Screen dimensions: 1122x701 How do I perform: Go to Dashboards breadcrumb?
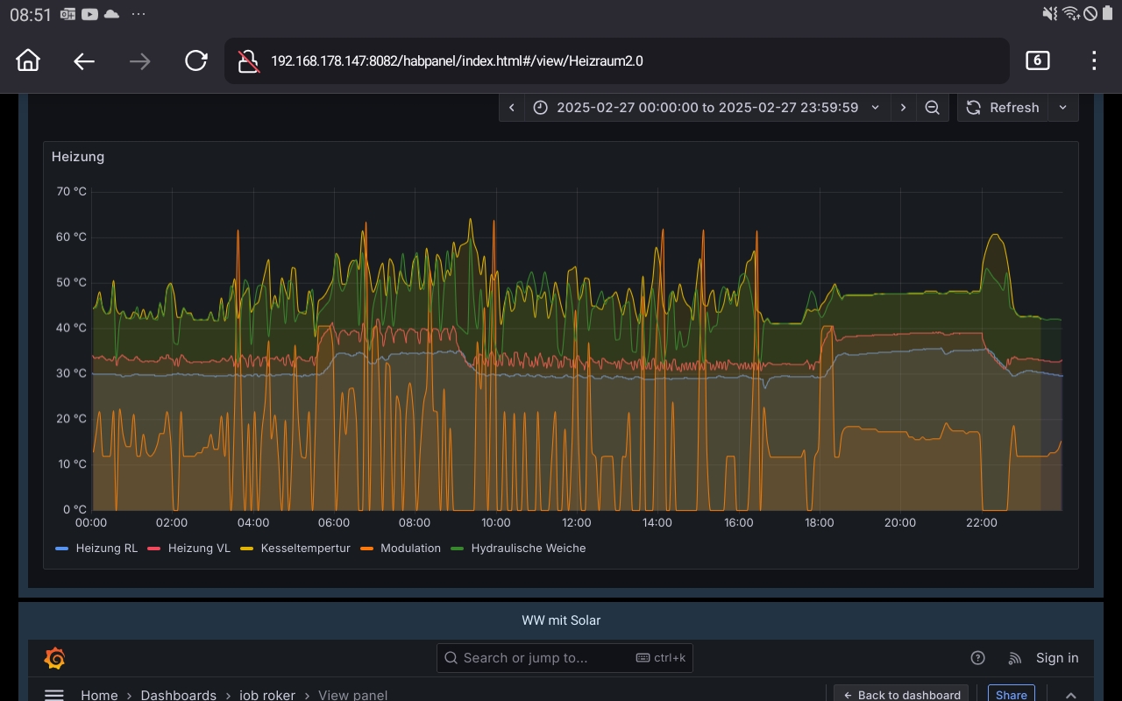point(178,695)
